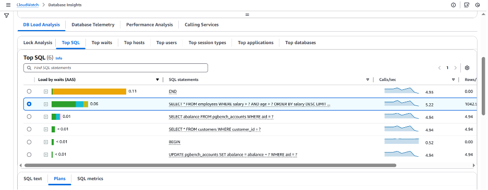The height and width of the screenshot is (190, 488).
Task: Select radio for pgbench_accounts SELECT abalance row
Action: pos(29,116)
